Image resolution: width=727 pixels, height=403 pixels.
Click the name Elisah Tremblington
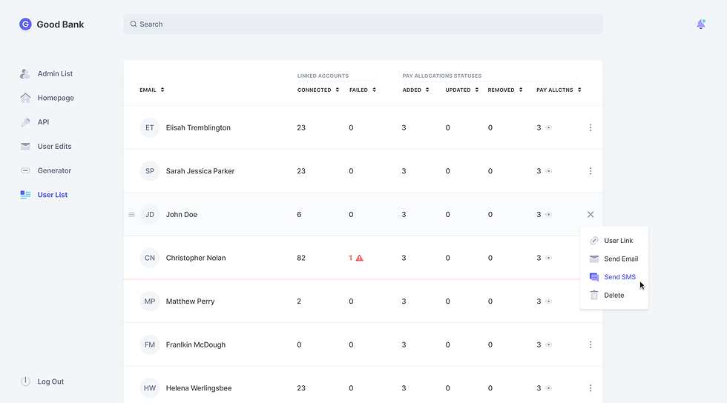[x=198, y=128]
